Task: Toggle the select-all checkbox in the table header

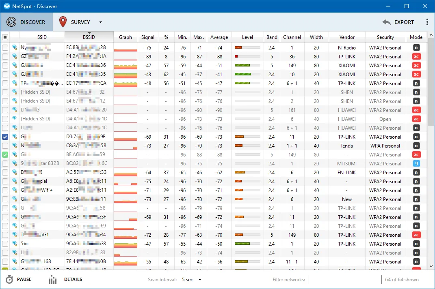Action: pyautogui.click(x=5, y=37)
